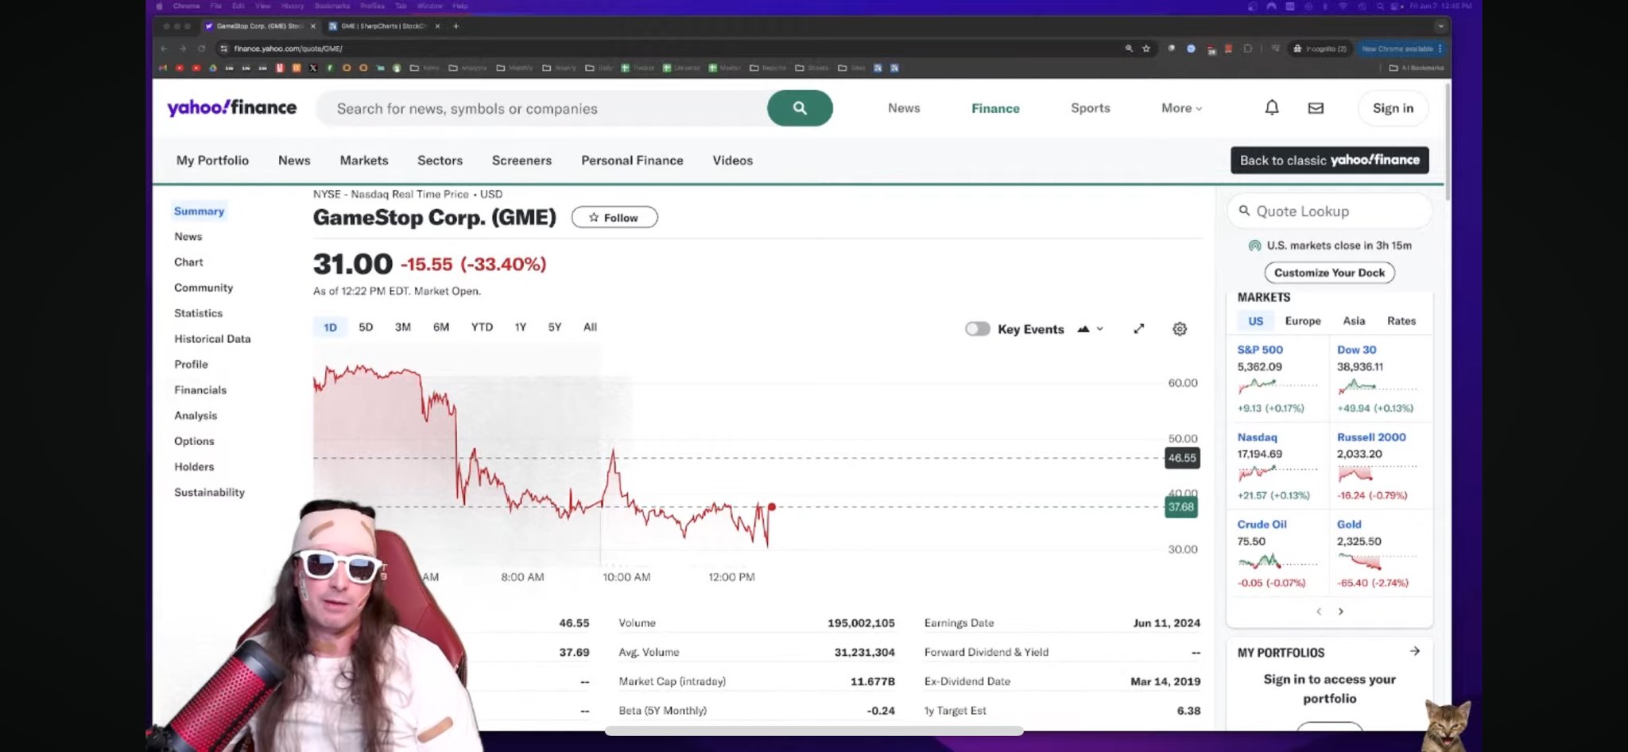Click the Sign in button

tap(1393, 108)
